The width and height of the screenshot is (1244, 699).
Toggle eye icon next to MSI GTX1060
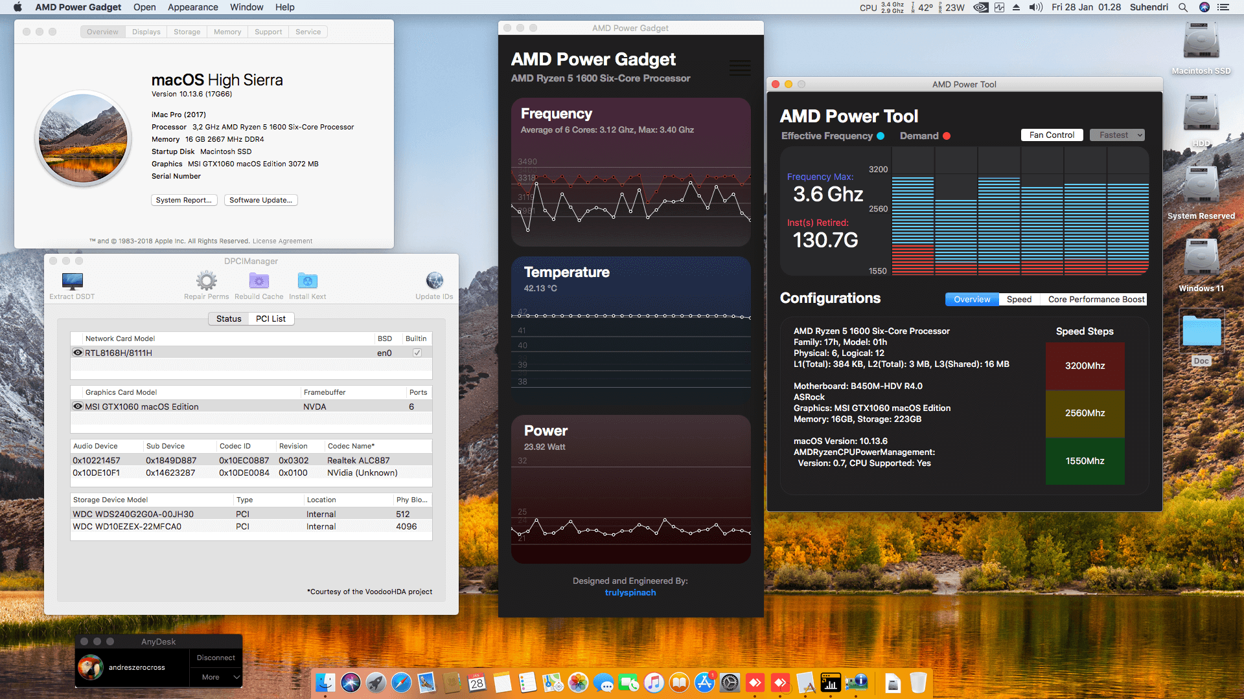click(x=78, y=406)
